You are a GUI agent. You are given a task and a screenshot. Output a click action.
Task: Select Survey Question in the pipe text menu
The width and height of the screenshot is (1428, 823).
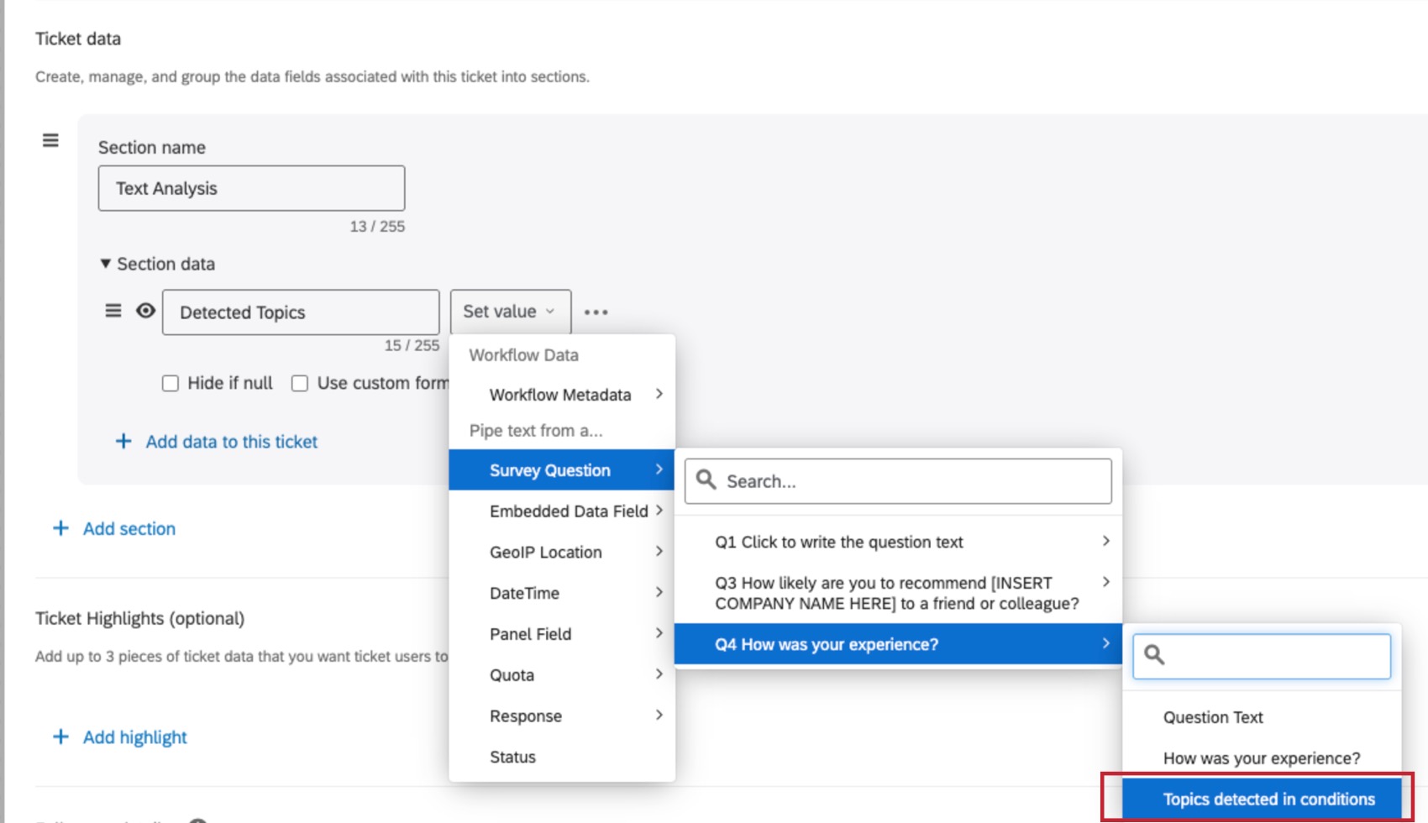point(562,470)
